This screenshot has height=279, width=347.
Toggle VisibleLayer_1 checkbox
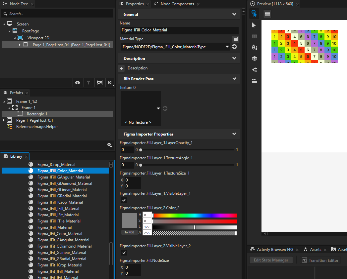(x=124, y=200)
